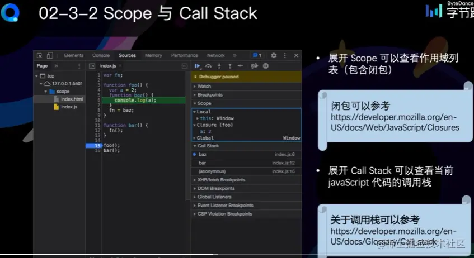Show more navigator tabs next to Page
This screenshot has height=258, width=474.
56,66
